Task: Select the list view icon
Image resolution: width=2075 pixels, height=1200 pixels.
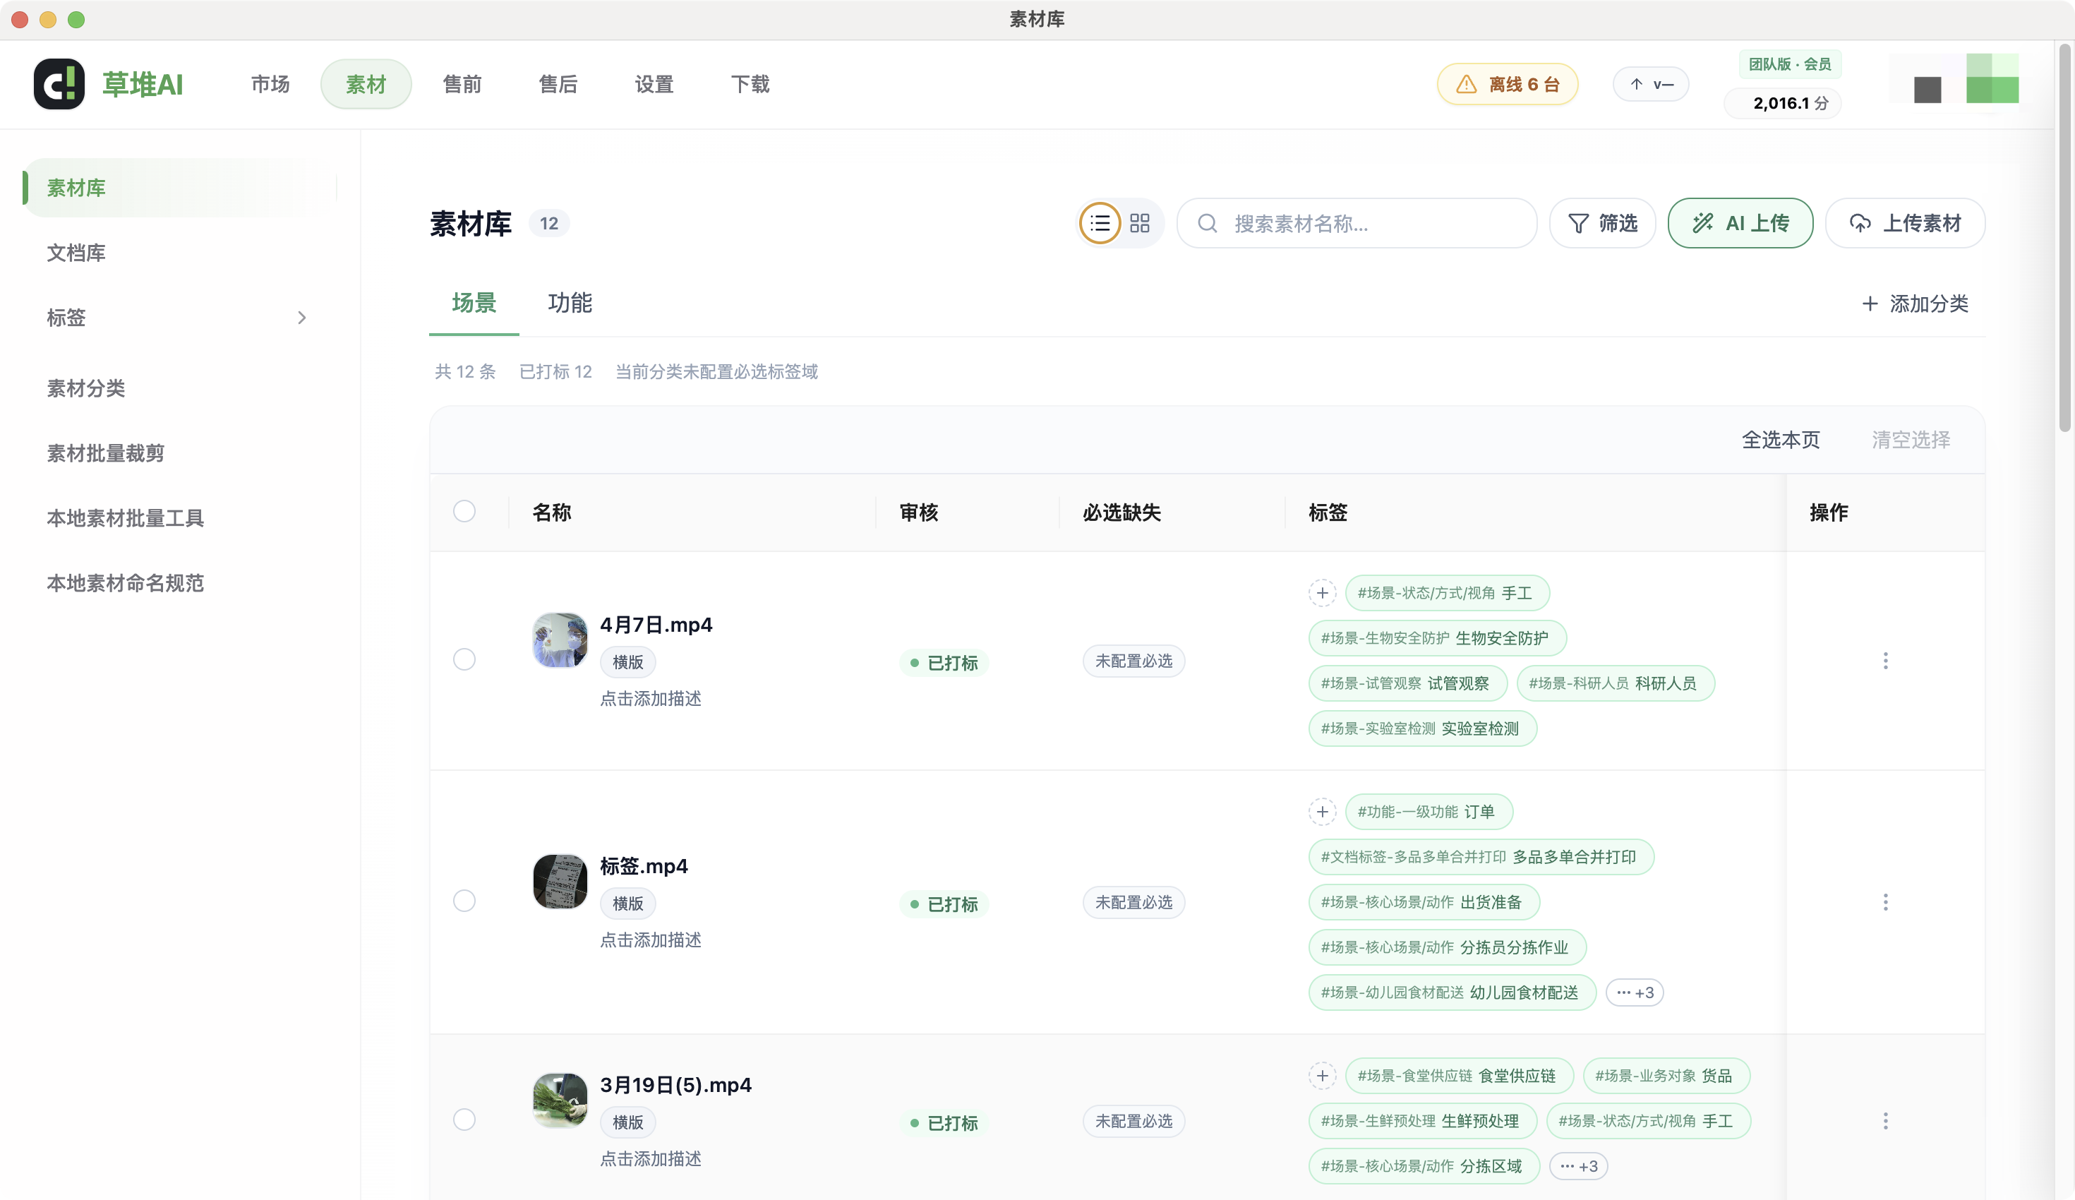Action: click(x=1100, y=222)
